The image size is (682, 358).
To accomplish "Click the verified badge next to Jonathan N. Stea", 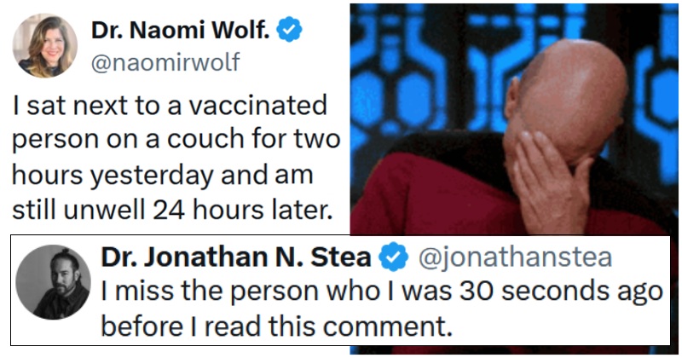I will point(394,257).
